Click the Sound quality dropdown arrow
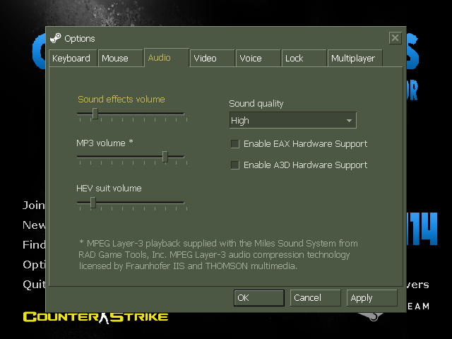The image size is (452, 339). tap(349, 121)
